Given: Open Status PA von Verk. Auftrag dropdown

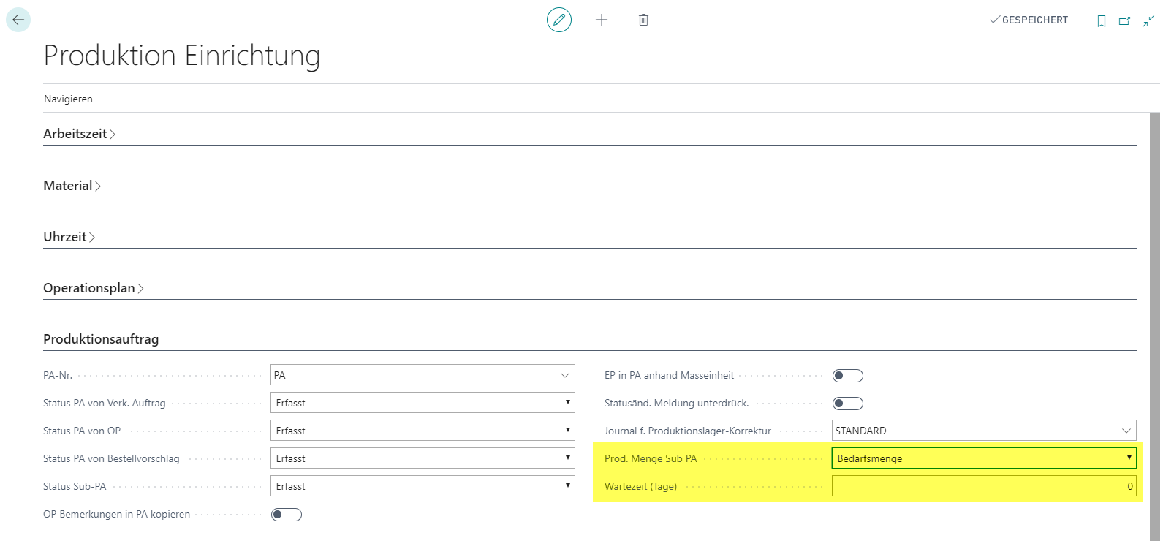Looking at the screenshot, I should pos(423,403).
